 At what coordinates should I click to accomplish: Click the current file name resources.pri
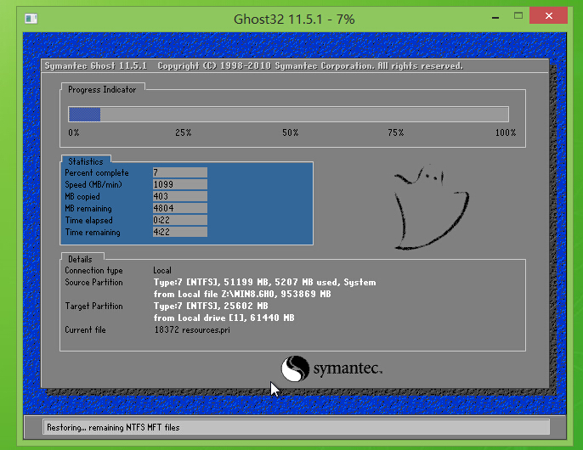pos(191,329)
